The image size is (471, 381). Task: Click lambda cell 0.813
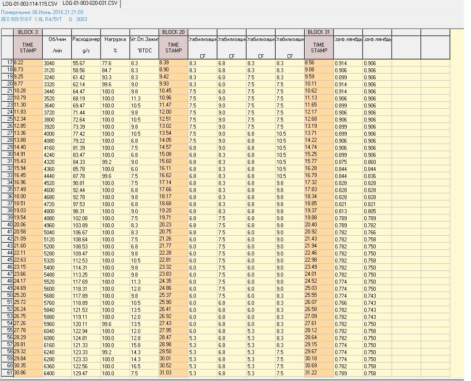tap(348, 211)
